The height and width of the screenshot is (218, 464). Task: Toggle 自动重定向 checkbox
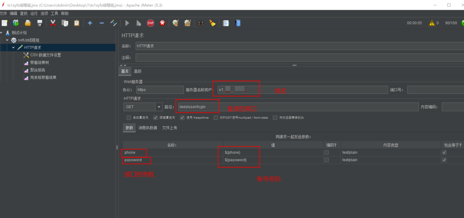pos(129,118)
